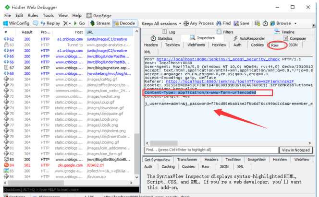Screen dimensions: 319x197
Task: Click the j_acegi_security_check URL link
Action: click(218, 59)
